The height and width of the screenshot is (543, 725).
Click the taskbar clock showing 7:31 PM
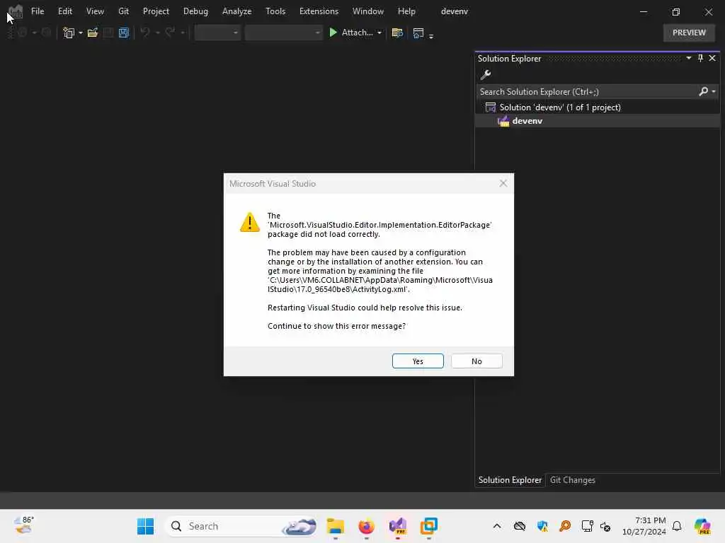tap(644, 526)
